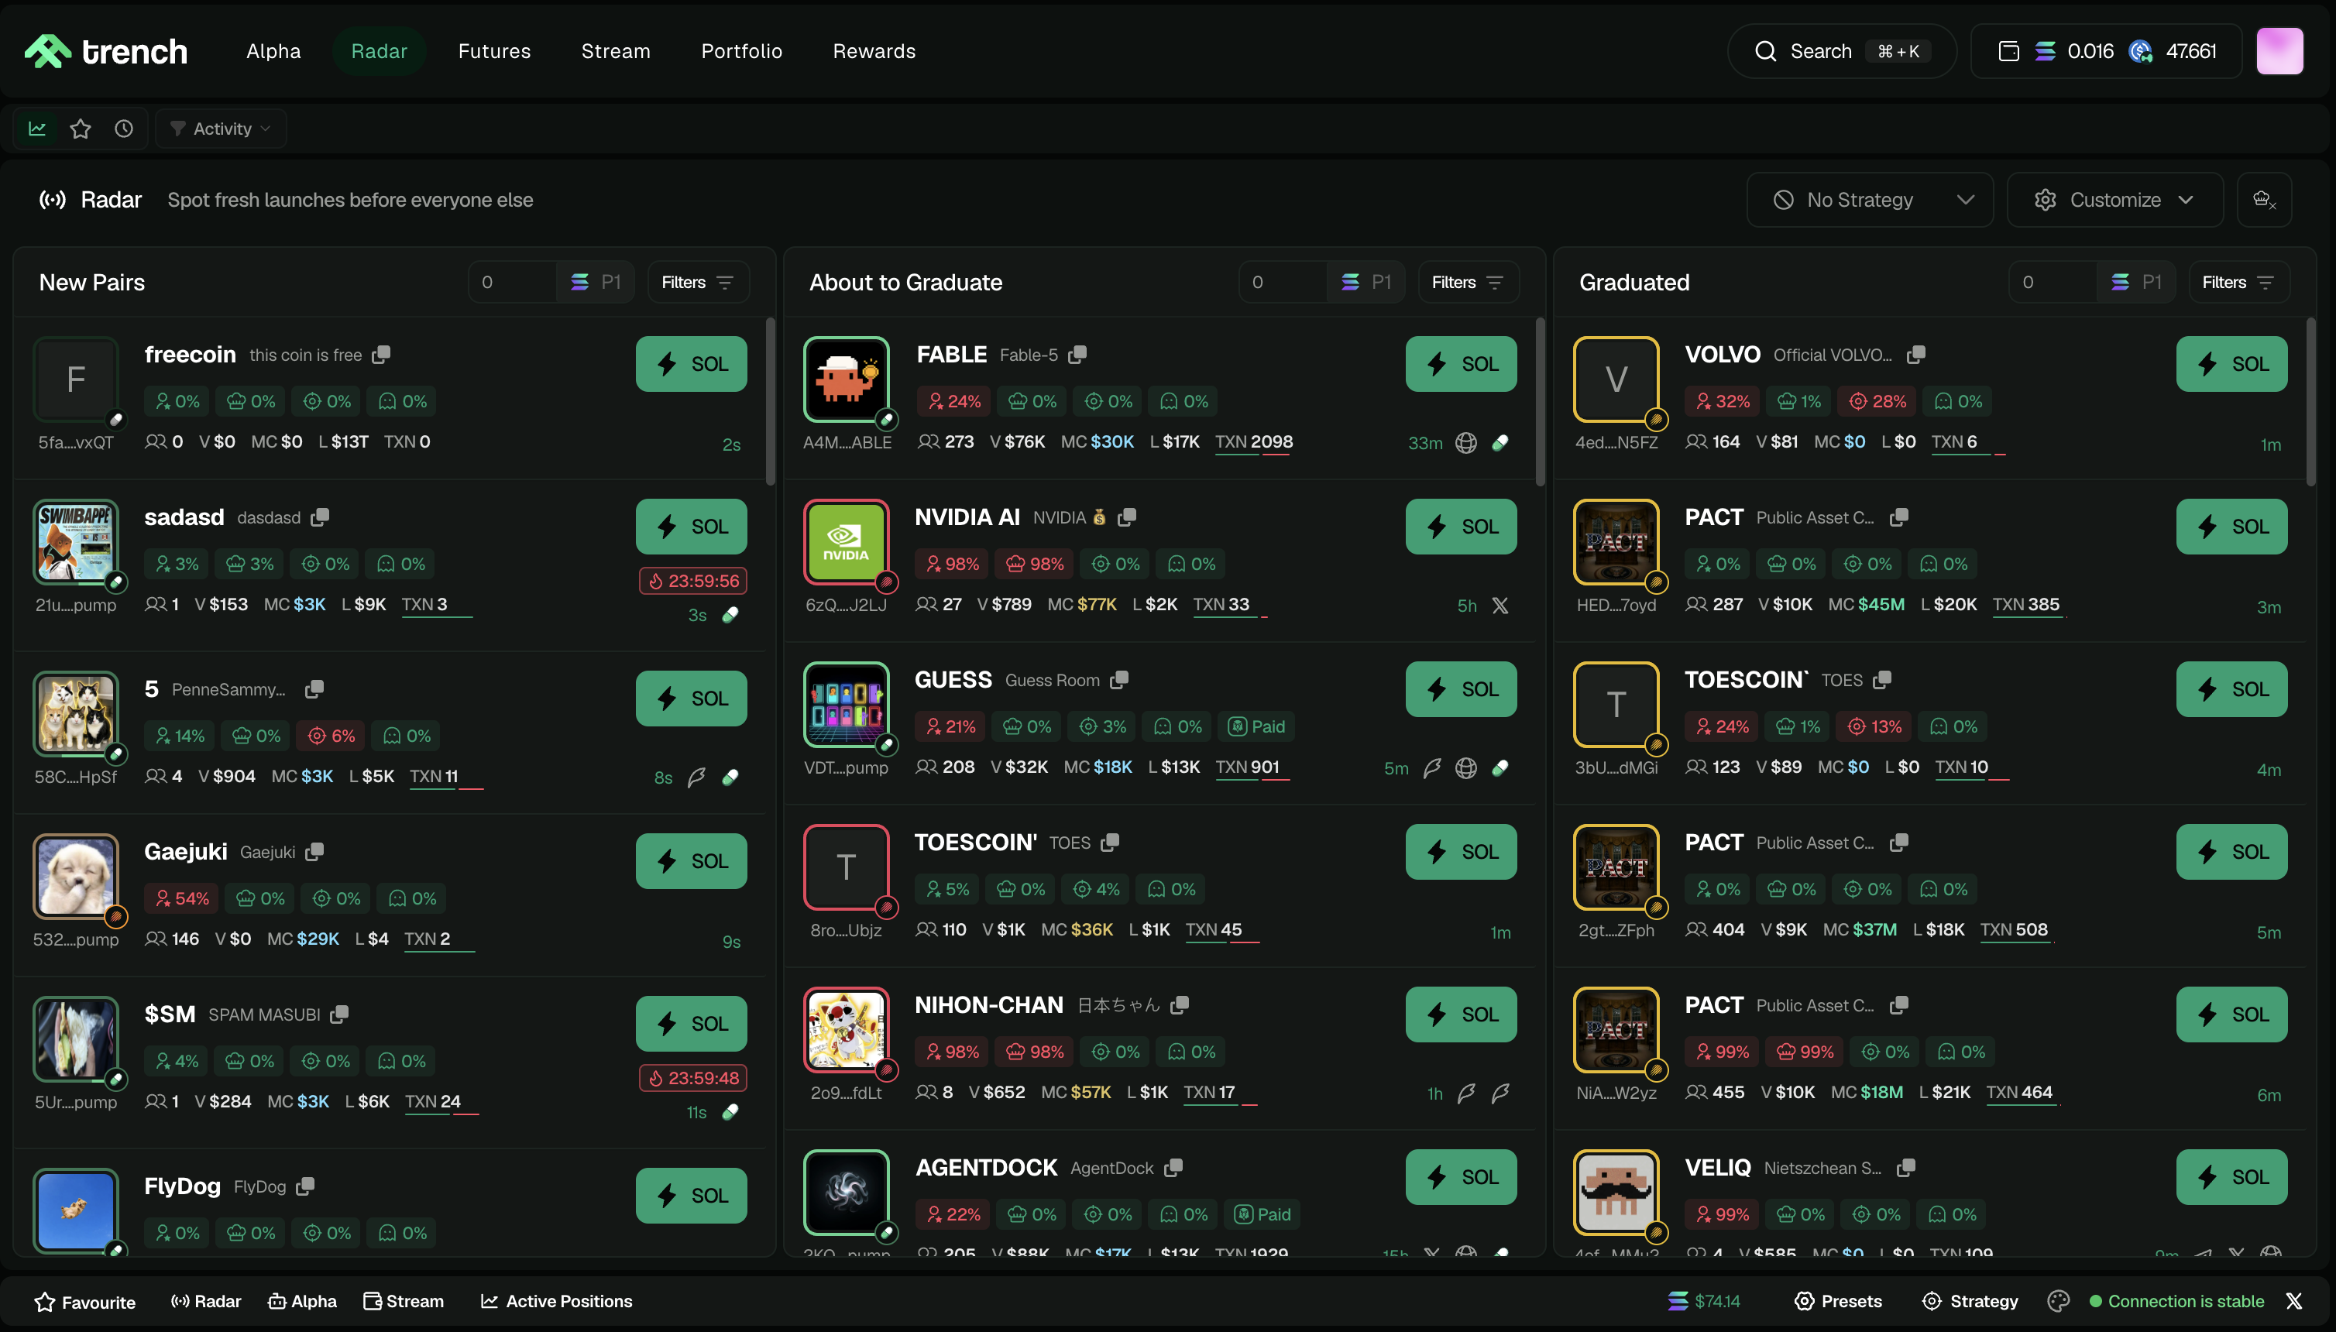Open Strategy in bottom bar
Viewport: 2336px width, 1332px height.
pyautogui.click(x=1969, y=1301)
